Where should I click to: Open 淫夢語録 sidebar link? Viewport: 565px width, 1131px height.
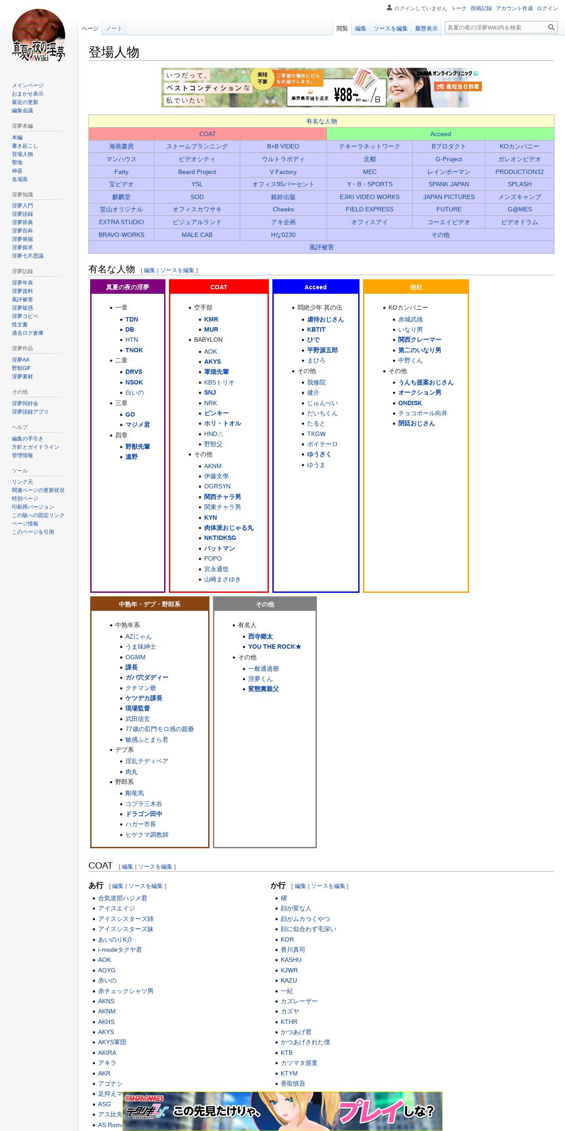[x=22, y=214]
